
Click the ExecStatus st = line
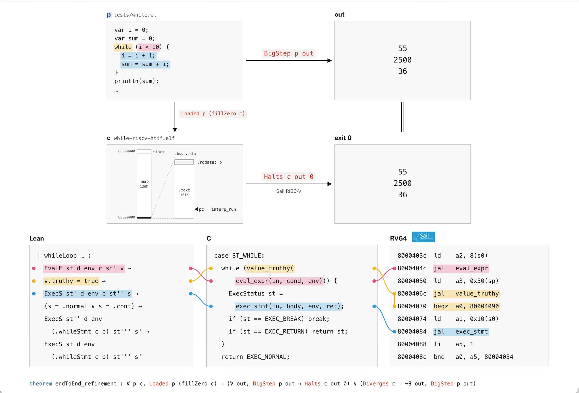tap(256, 293)
